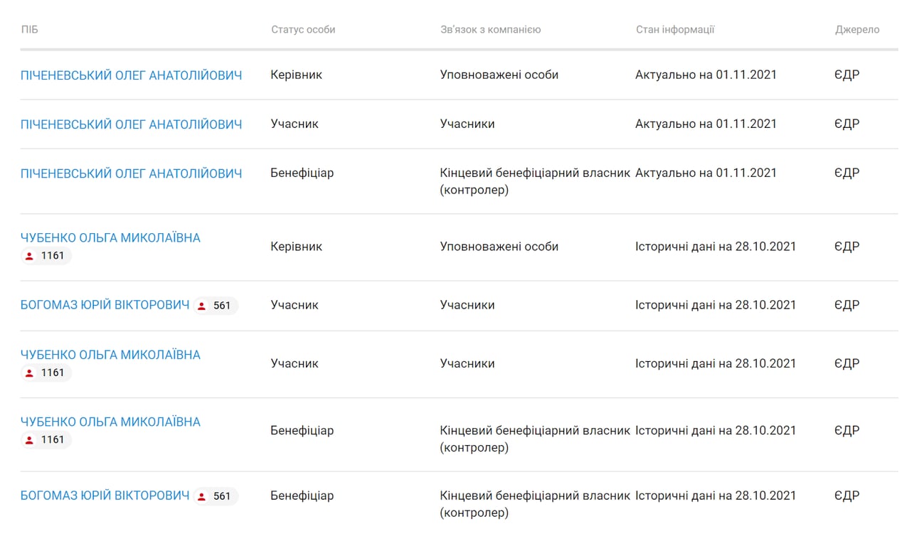
Task: Open ПІЧЕНЕВСЬКИЙ ОЛЕГ link in Бенефіціар row
Action: pos(131,173)
